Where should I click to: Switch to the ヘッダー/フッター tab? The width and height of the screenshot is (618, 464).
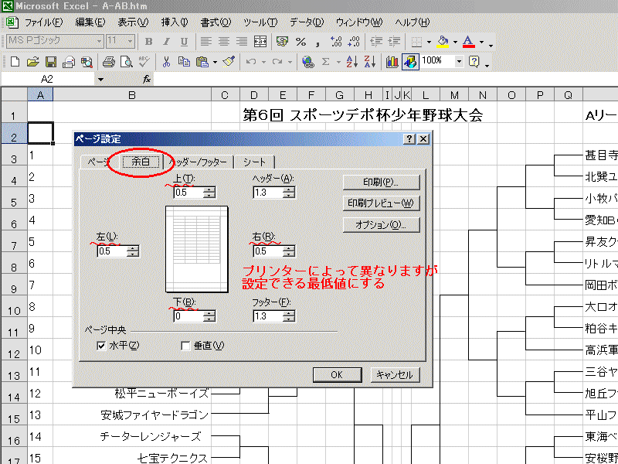click(x=199, y=162)
